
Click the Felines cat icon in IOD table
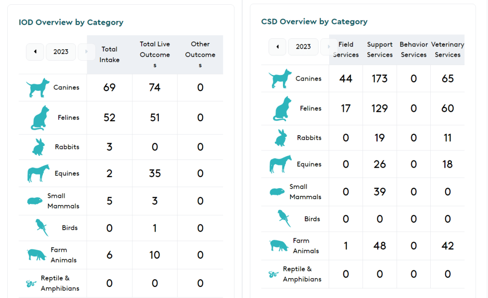[40, 118]
